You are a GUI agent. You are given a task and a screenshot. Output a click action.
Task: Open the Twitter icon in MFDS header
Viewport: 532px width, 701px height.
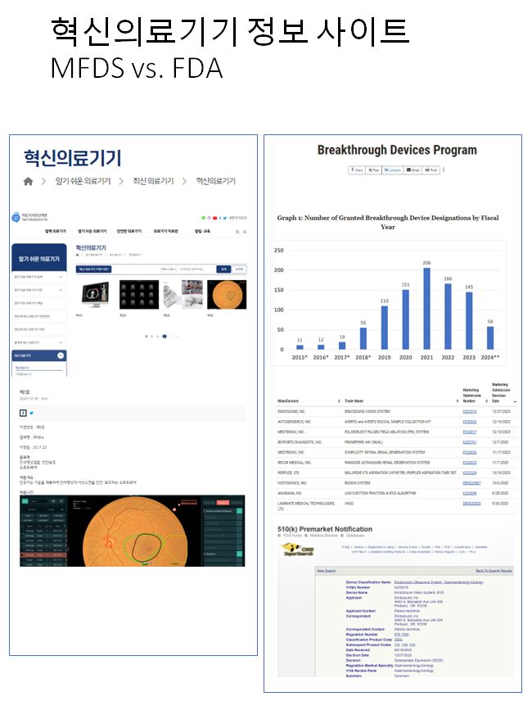point(225,218)
